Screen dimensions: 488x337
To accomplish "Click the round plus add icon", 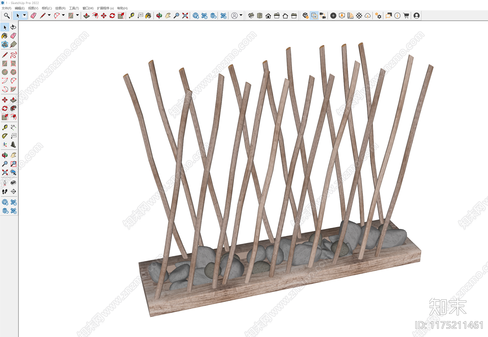I will (333, 16).
